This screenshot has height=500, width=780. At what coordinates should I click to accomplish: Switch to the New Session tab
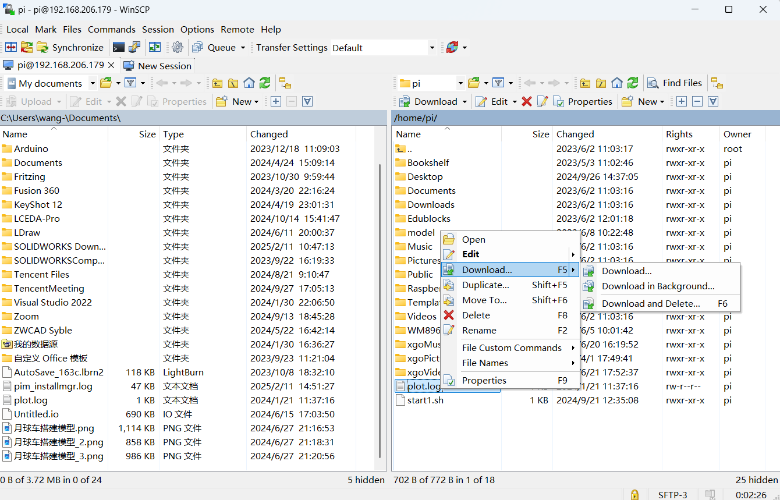(158, 66)
